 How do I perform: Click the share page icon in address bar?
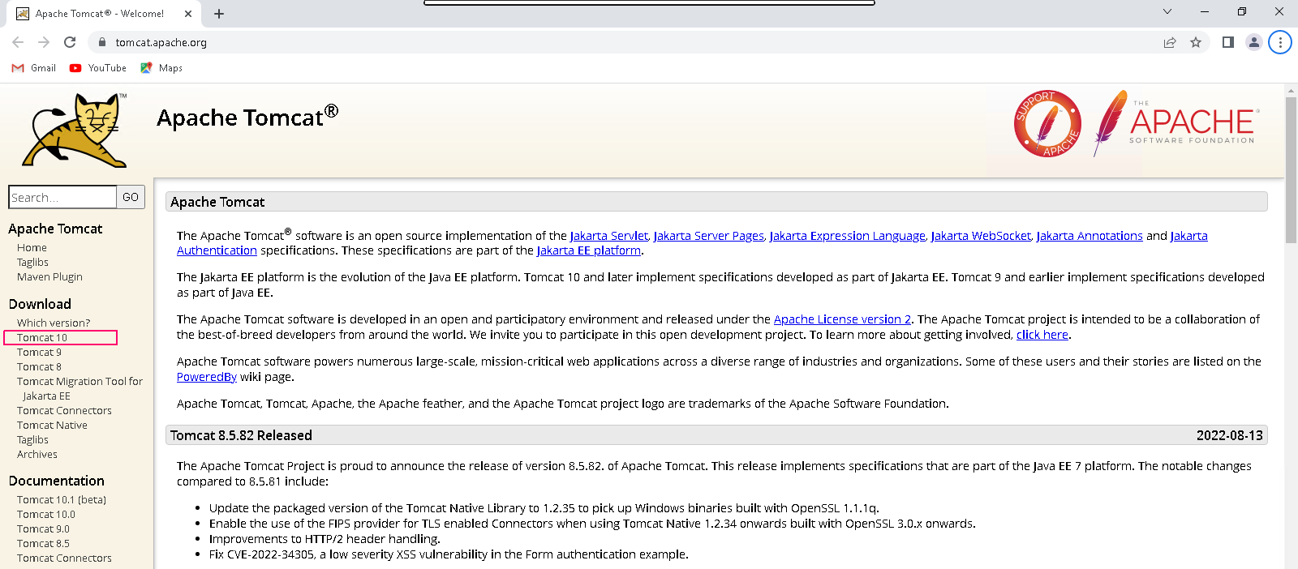[x=1170, y=42]
